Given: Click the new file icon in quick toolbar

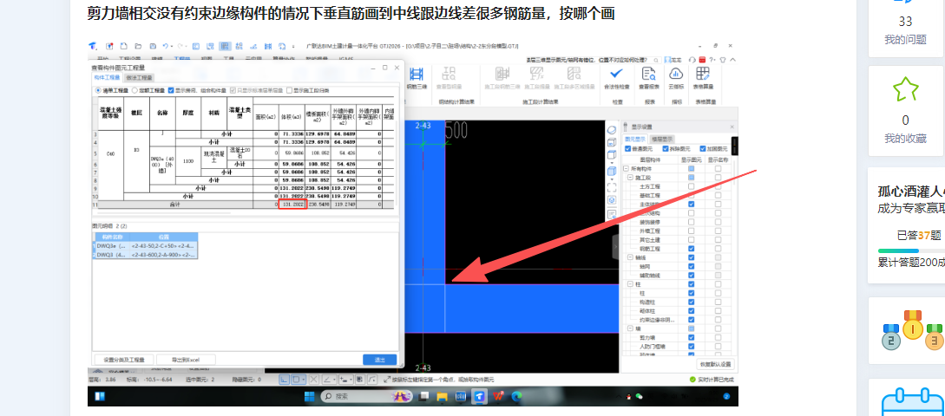Looking at the screenshot, I should click(123, 46).
